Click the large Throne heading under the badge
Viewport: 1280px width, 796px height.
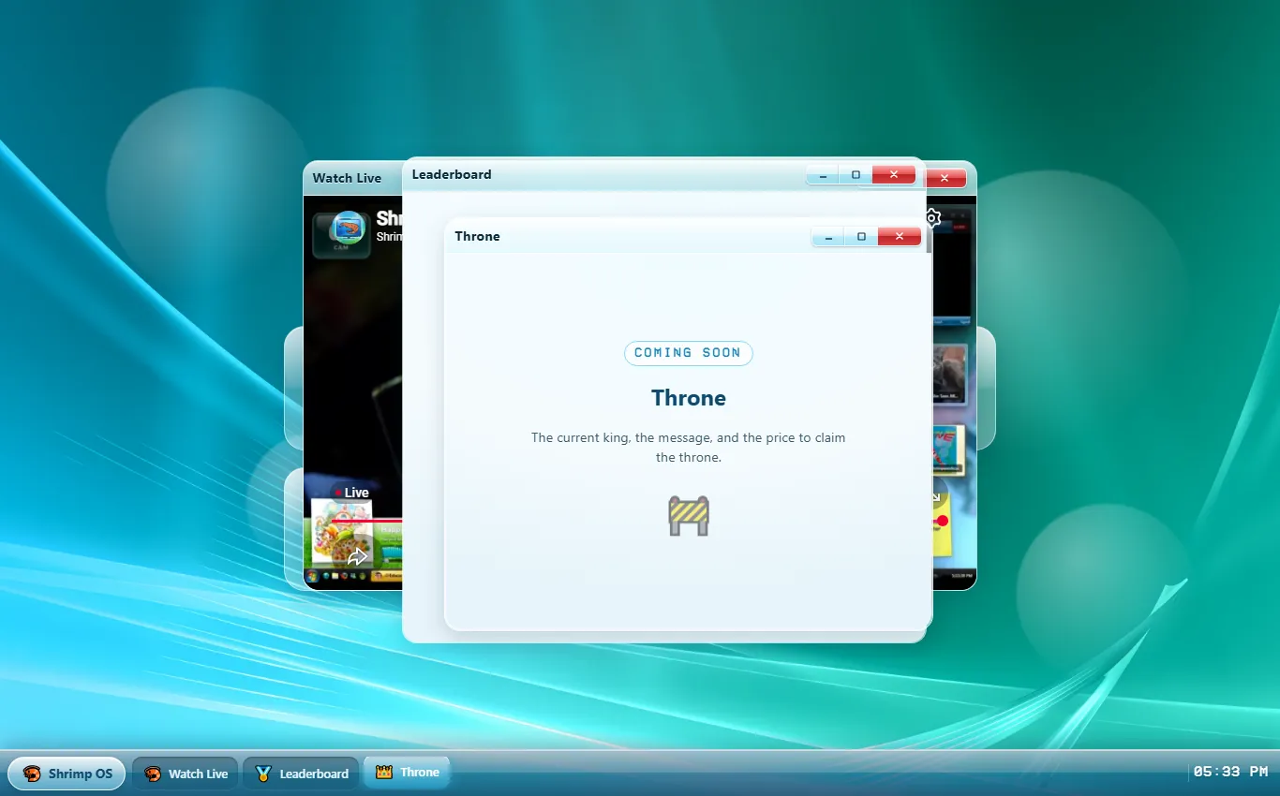point(689,398)
